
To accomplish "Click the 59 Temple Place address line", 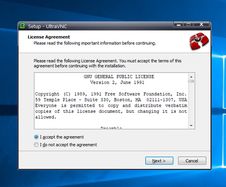I will coord(111,100).
